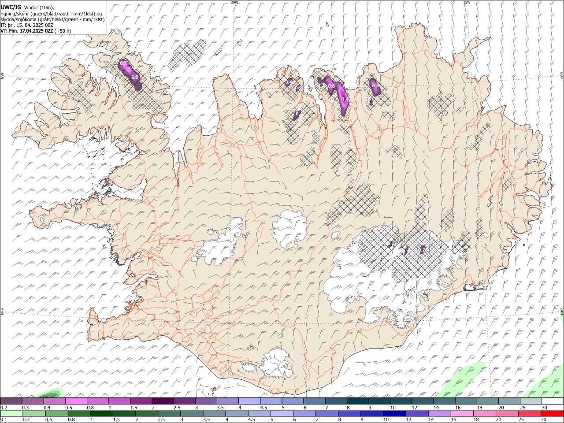Click the '4.5' label in the snow legend
The width and height of the screenshot is (564, 423).
263,408
